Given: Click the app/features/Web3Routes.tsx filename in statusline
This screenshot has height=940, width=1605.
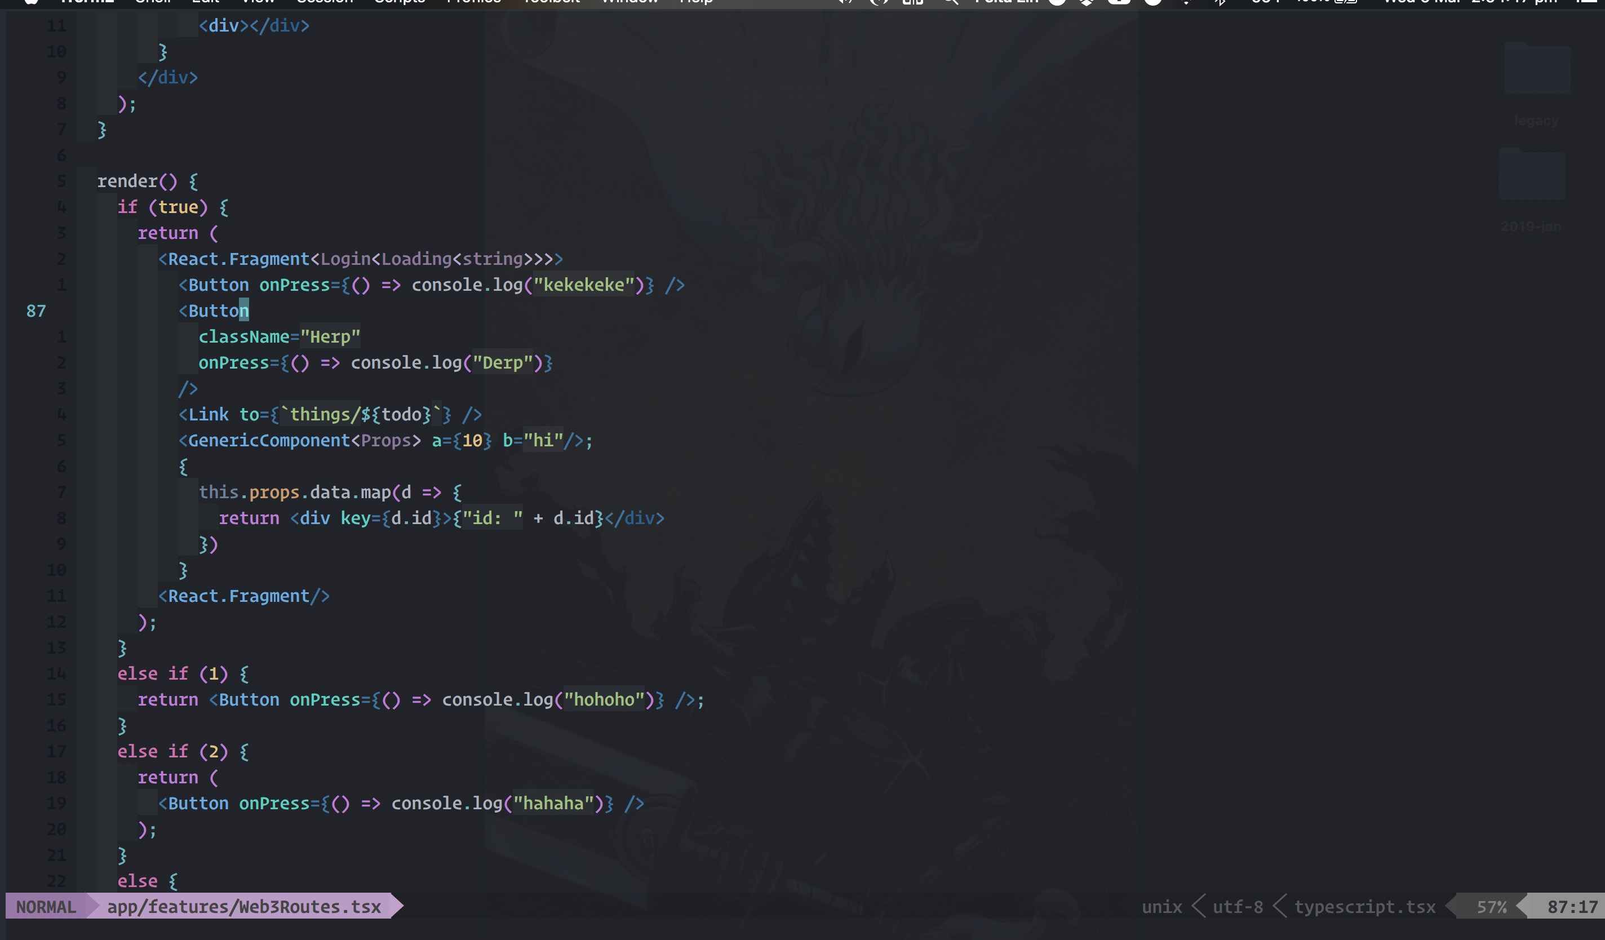Looking at the screenshot, I should click(244, 906).
